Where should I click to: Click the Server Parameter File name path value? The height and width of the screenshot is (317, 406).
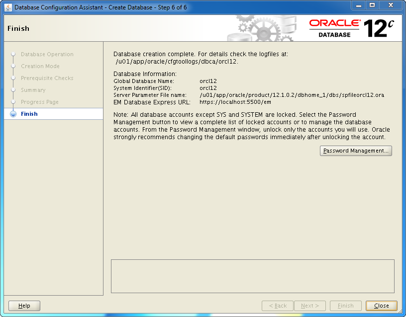click(x=292, y=95)
